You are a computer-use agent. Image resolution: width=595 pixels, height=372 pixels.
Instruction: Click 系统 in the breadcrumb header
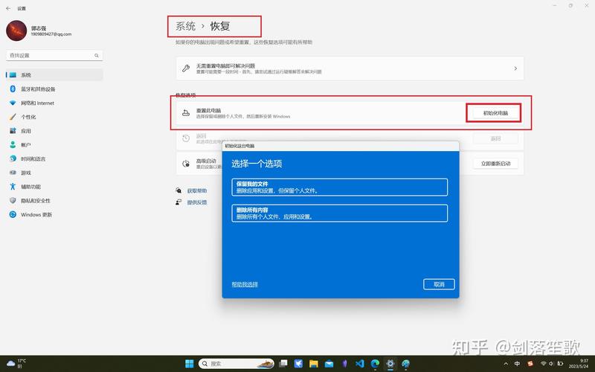(x=185, y=26)
